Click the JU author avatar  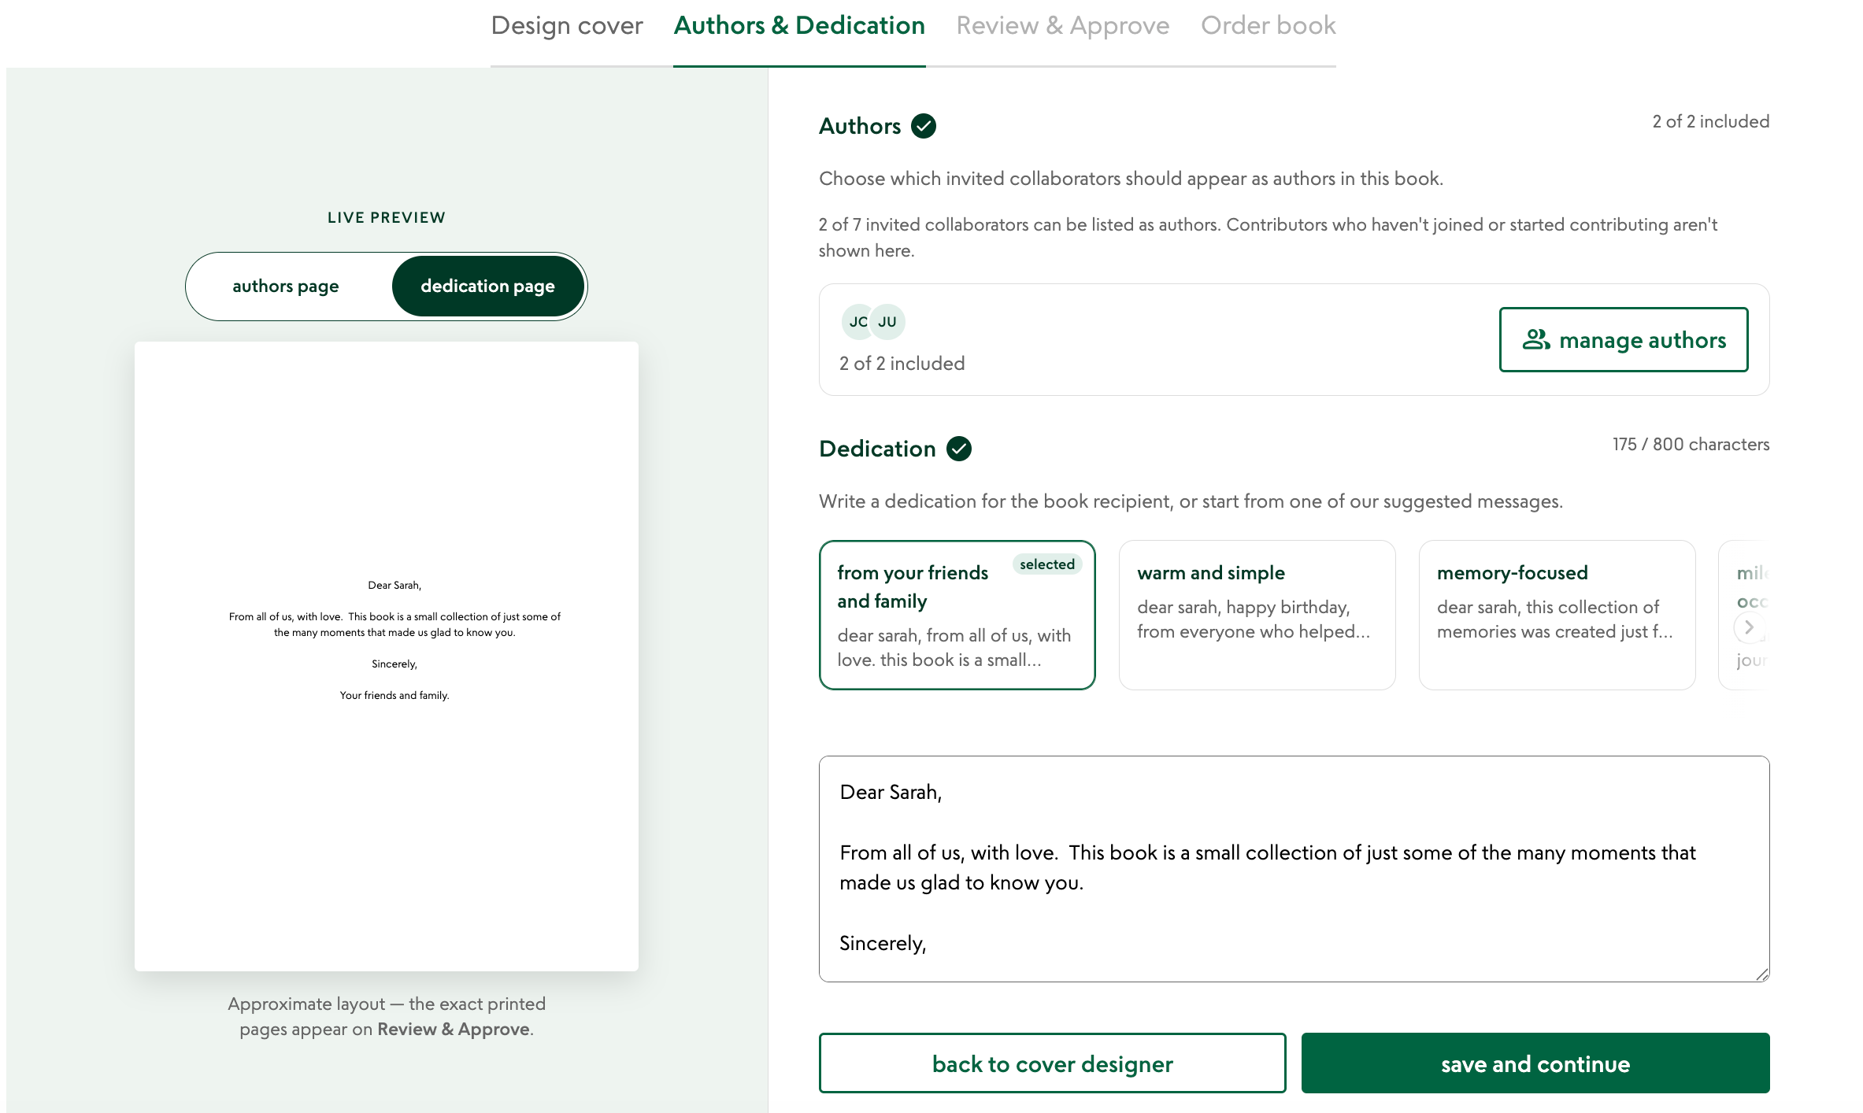887,322
